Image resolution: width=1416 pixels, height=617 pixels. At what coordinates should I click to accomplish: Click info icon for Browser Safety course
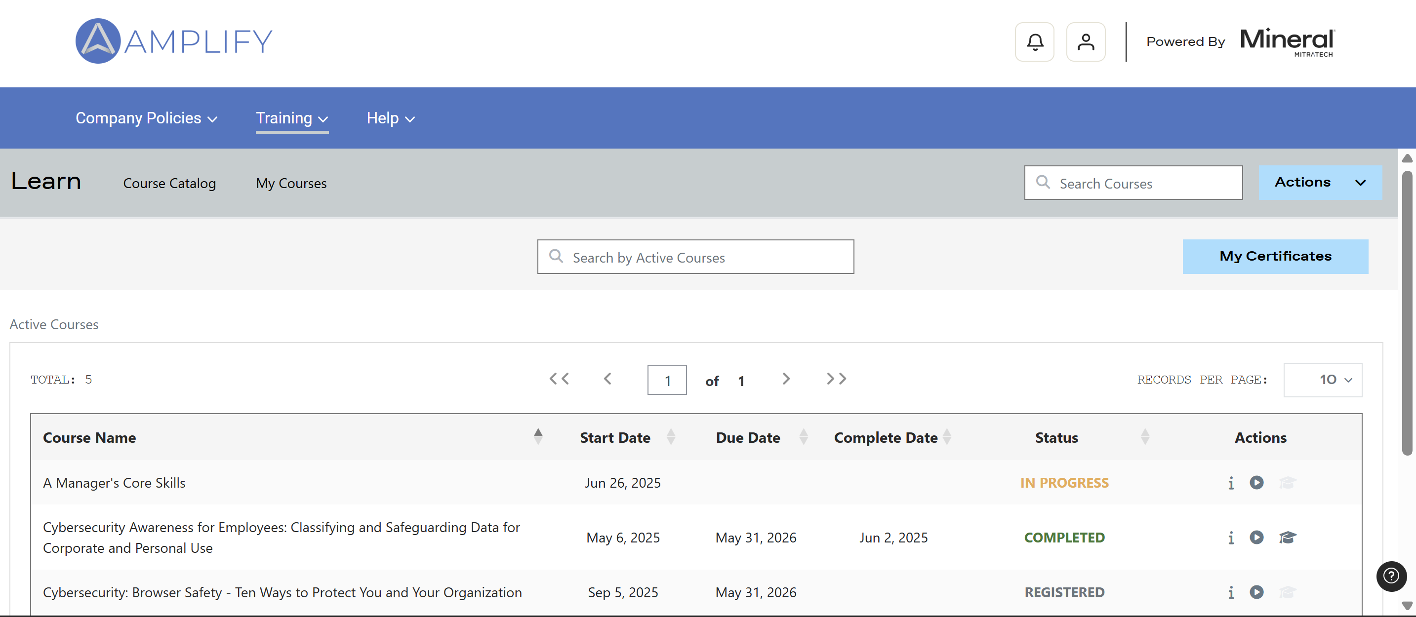1231,592
